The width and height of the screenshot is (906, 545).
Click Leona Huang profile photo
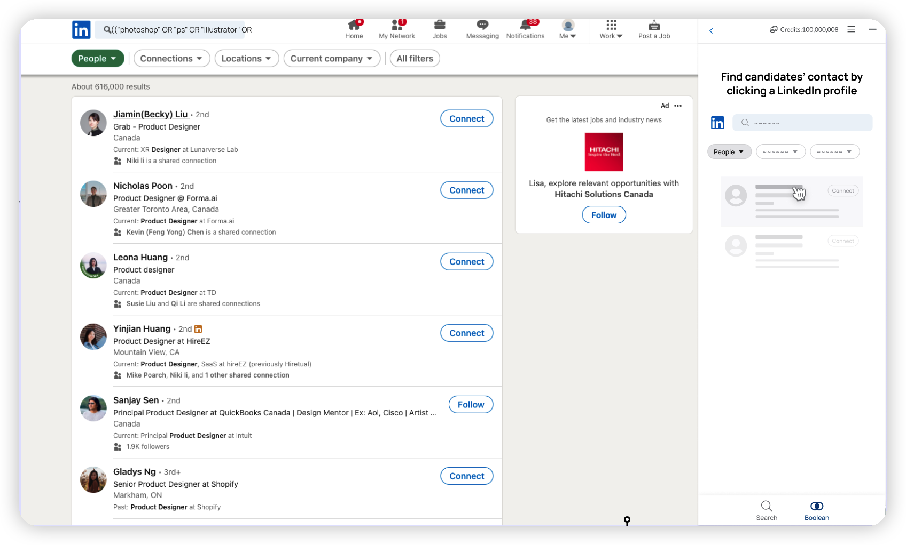(x=93, y=265)
